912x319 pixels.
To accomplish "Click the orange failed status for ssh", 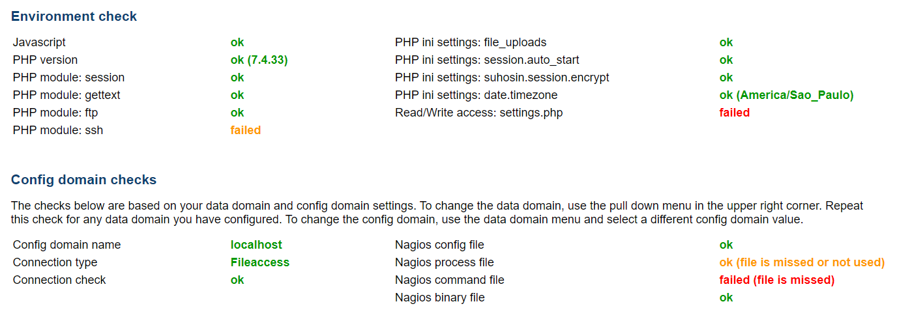I will point(245,130).
